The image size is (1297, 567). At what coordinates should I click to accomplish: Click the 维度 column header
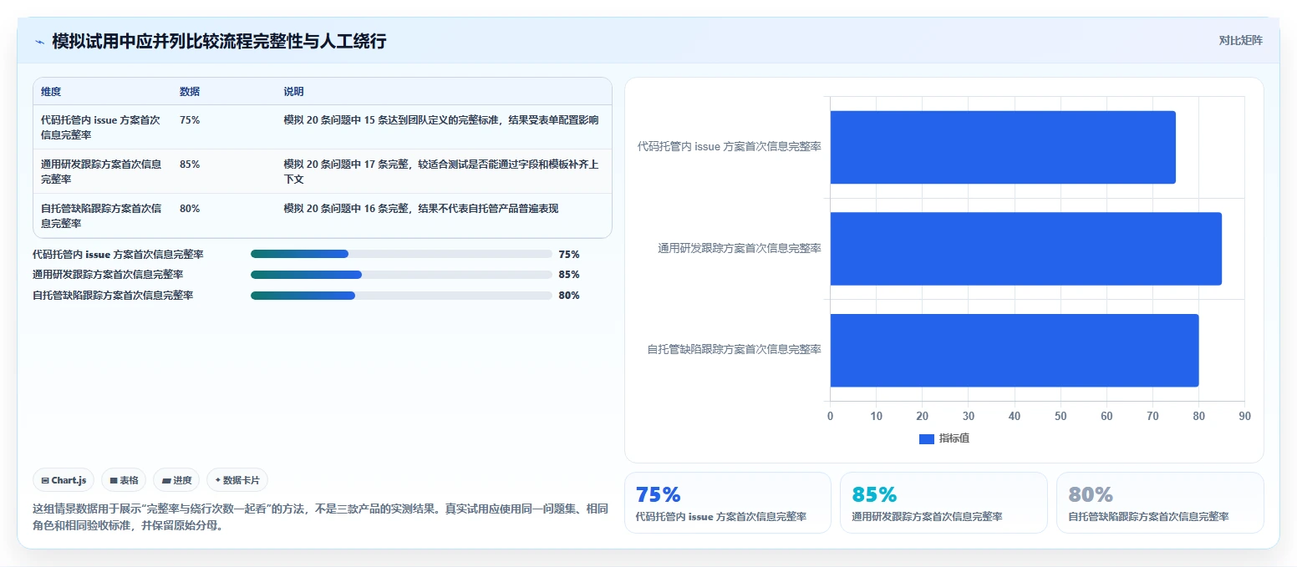coord(51,92)
